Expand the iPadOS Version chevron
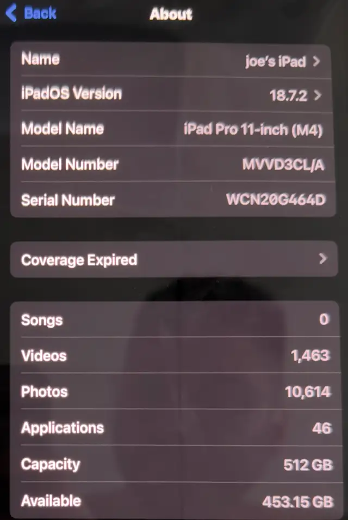The image size is (348, 520). pos(318,95)
